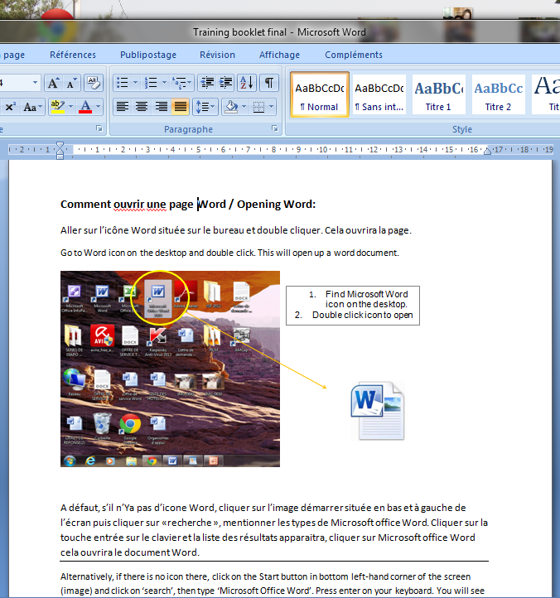
Task: Open the partially visible page layout tab
Action: coord(14,55)
